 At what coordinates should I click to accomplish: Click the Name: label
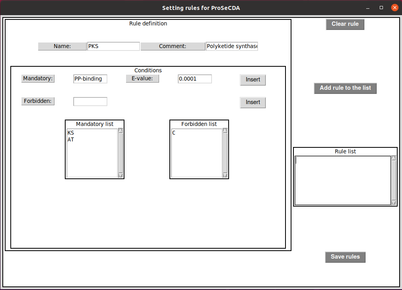point(62,46)
